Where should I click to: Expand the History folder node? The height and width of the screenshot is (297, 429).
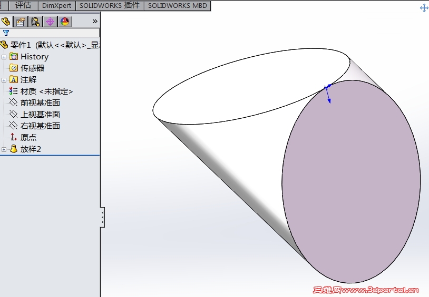click(4, 57)
